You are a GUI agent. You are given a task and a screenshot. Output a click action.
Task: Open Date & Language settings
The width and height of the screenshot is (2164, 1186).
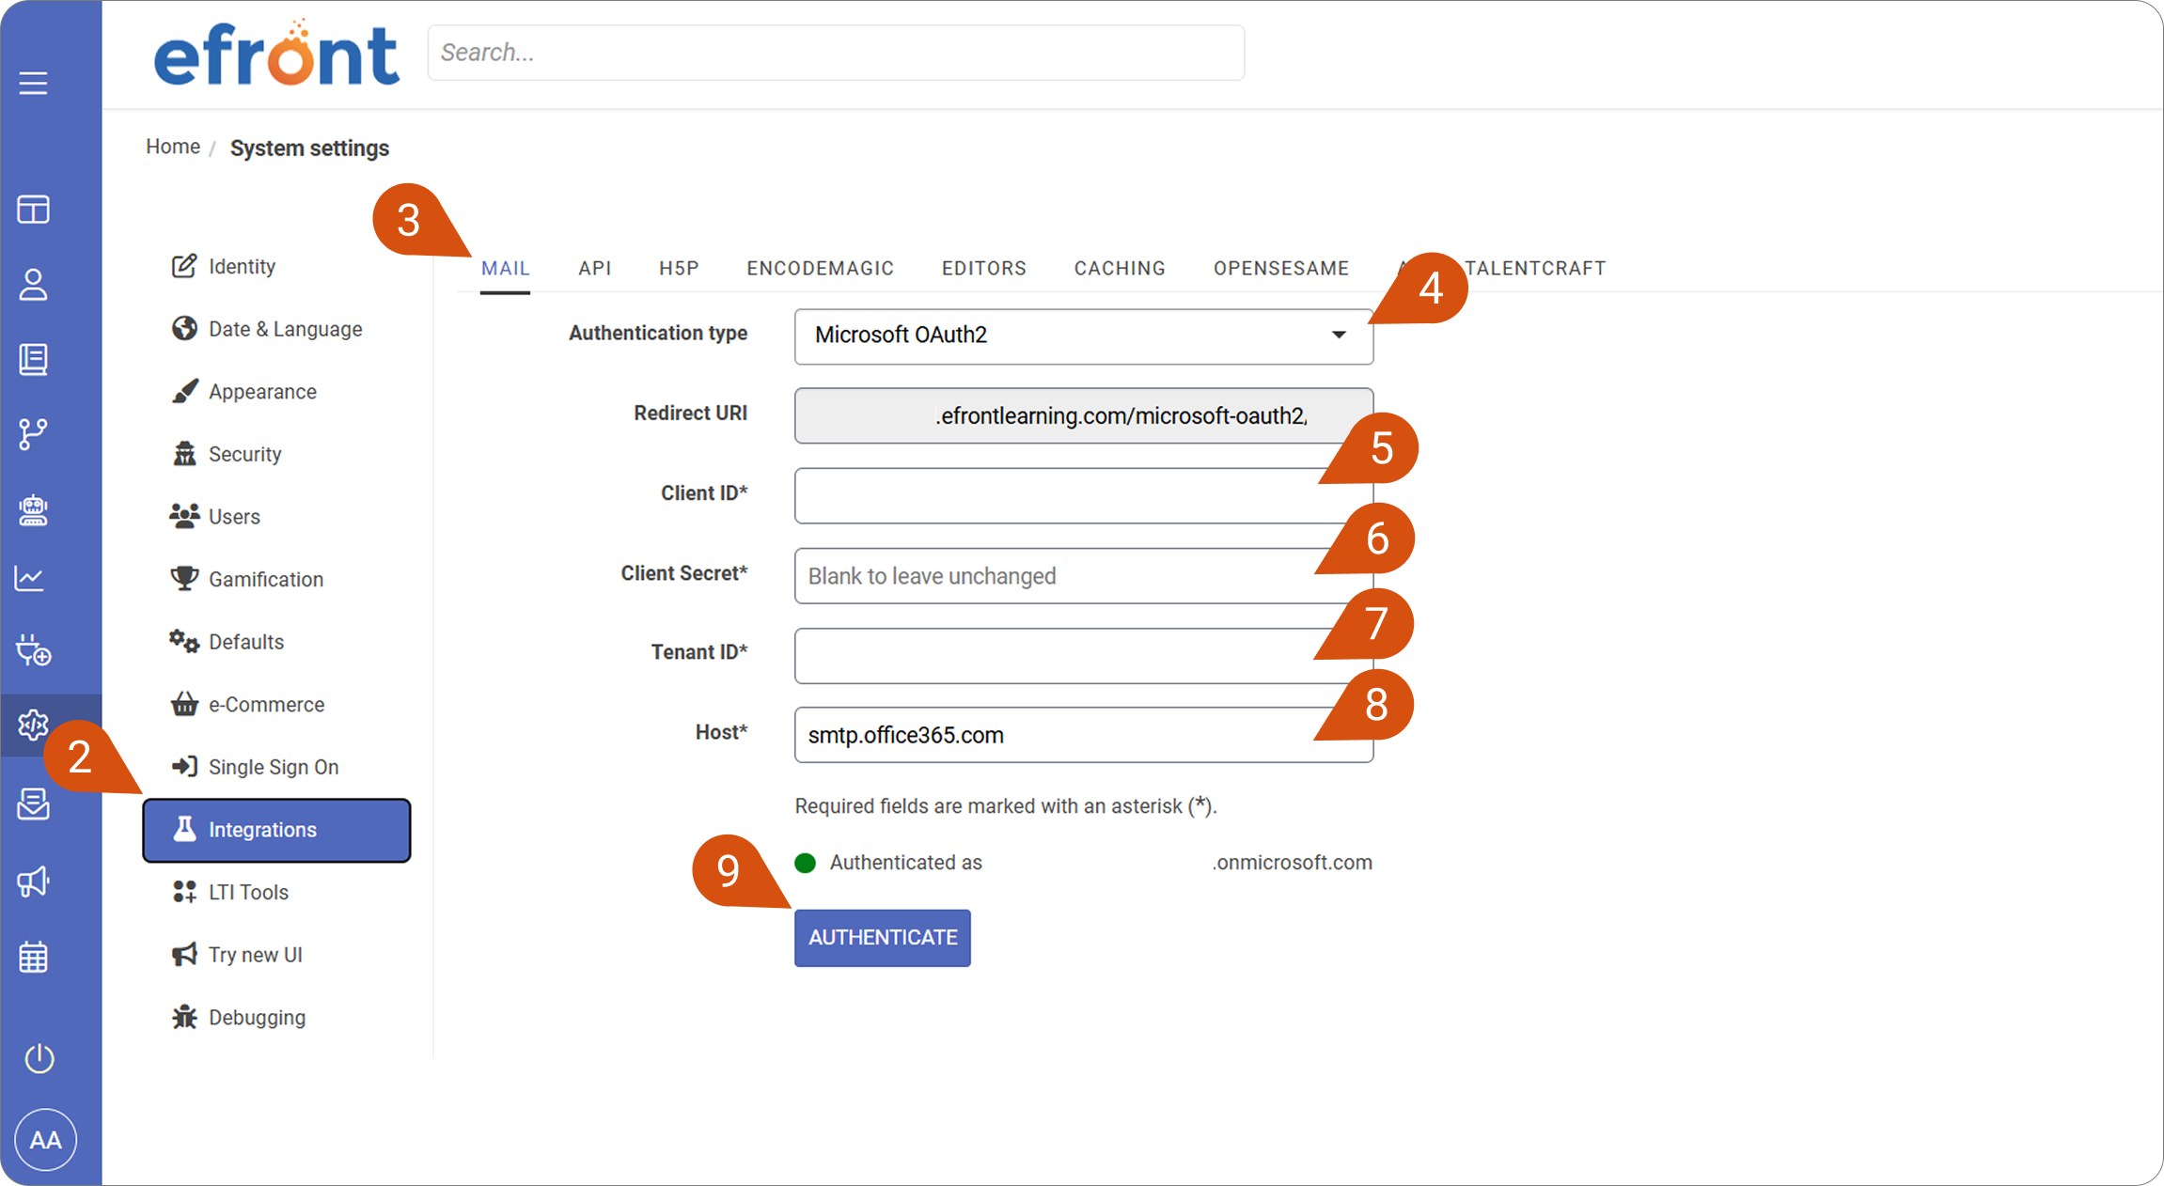pyautogui.click(x=267, y=329)
